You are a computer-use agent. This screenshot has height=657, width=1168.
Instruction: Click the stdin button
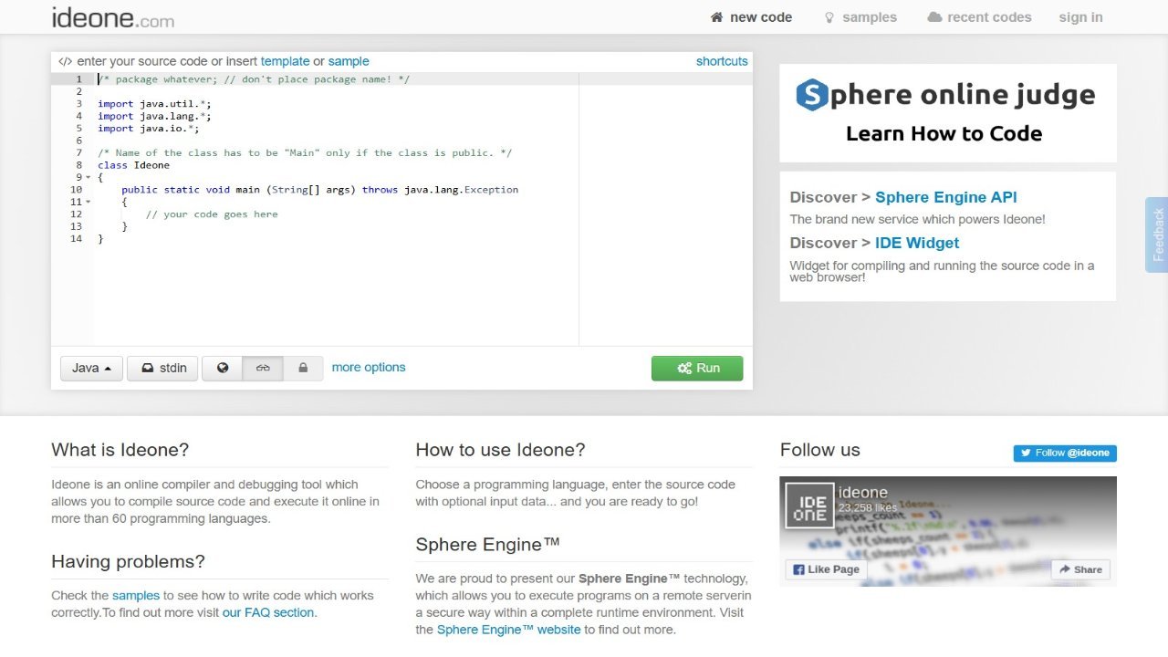pos(162,368)
